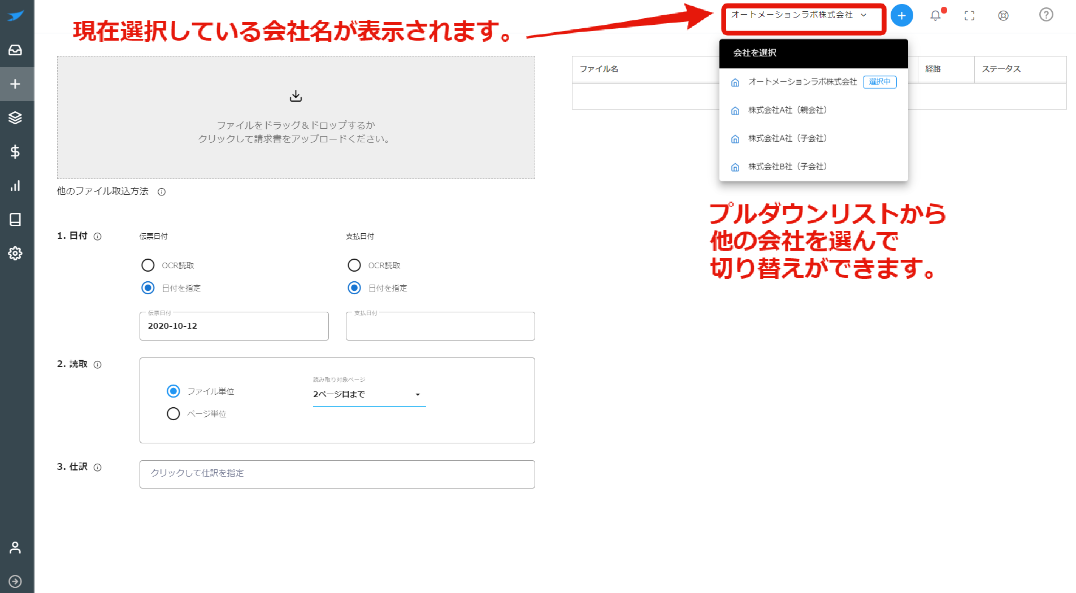Select OCR読取 radio under 支払日付
Image resolution: width=1076 pixels, height=593 pixels.
point(354,265)
